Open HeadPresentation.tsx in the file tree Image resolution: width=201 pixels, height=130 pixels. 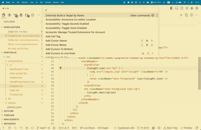(x=22, y=82)
